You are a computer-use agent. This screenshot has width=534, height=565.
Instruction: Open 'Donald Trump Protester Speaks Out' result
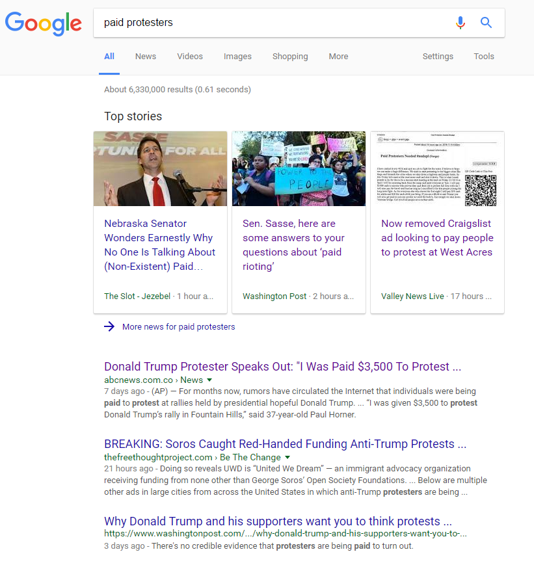[283, 367]
